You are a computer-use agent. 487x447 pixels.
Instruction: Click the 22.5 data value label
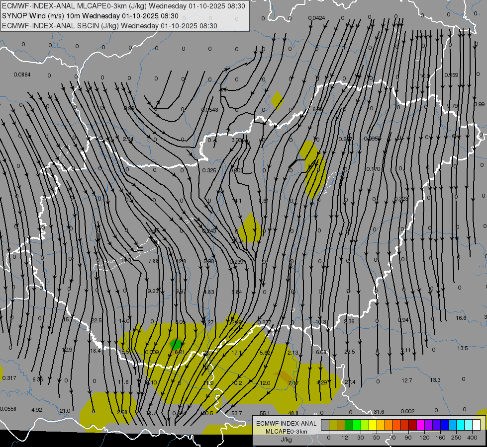pos(96,320)
